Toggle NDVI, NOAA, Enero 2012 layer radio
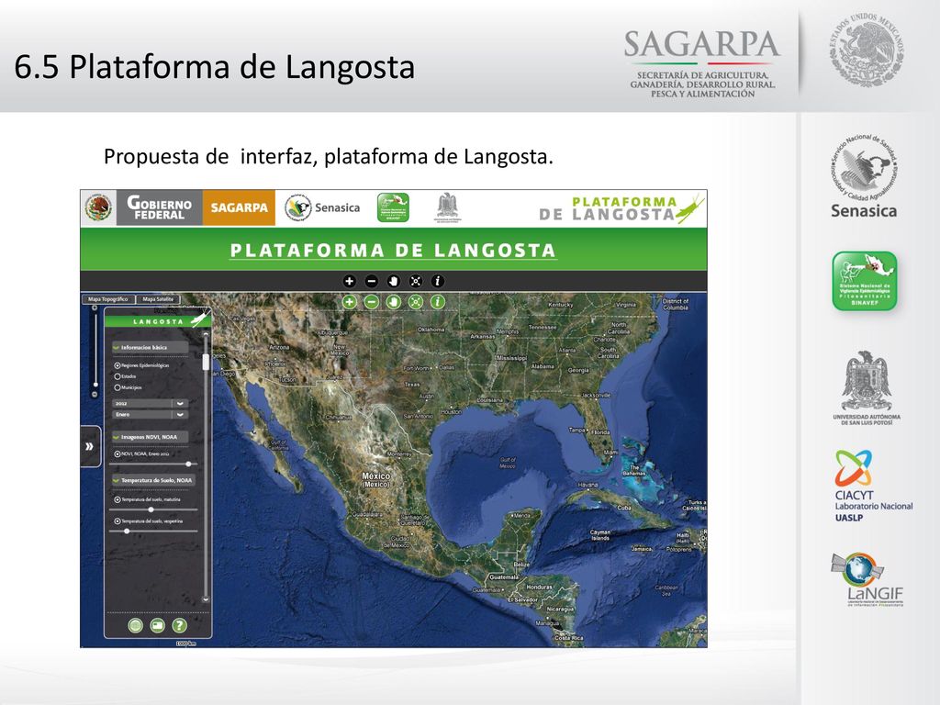Screen dimensions: 940x705 pyautogui.click(x=117, y=453)
